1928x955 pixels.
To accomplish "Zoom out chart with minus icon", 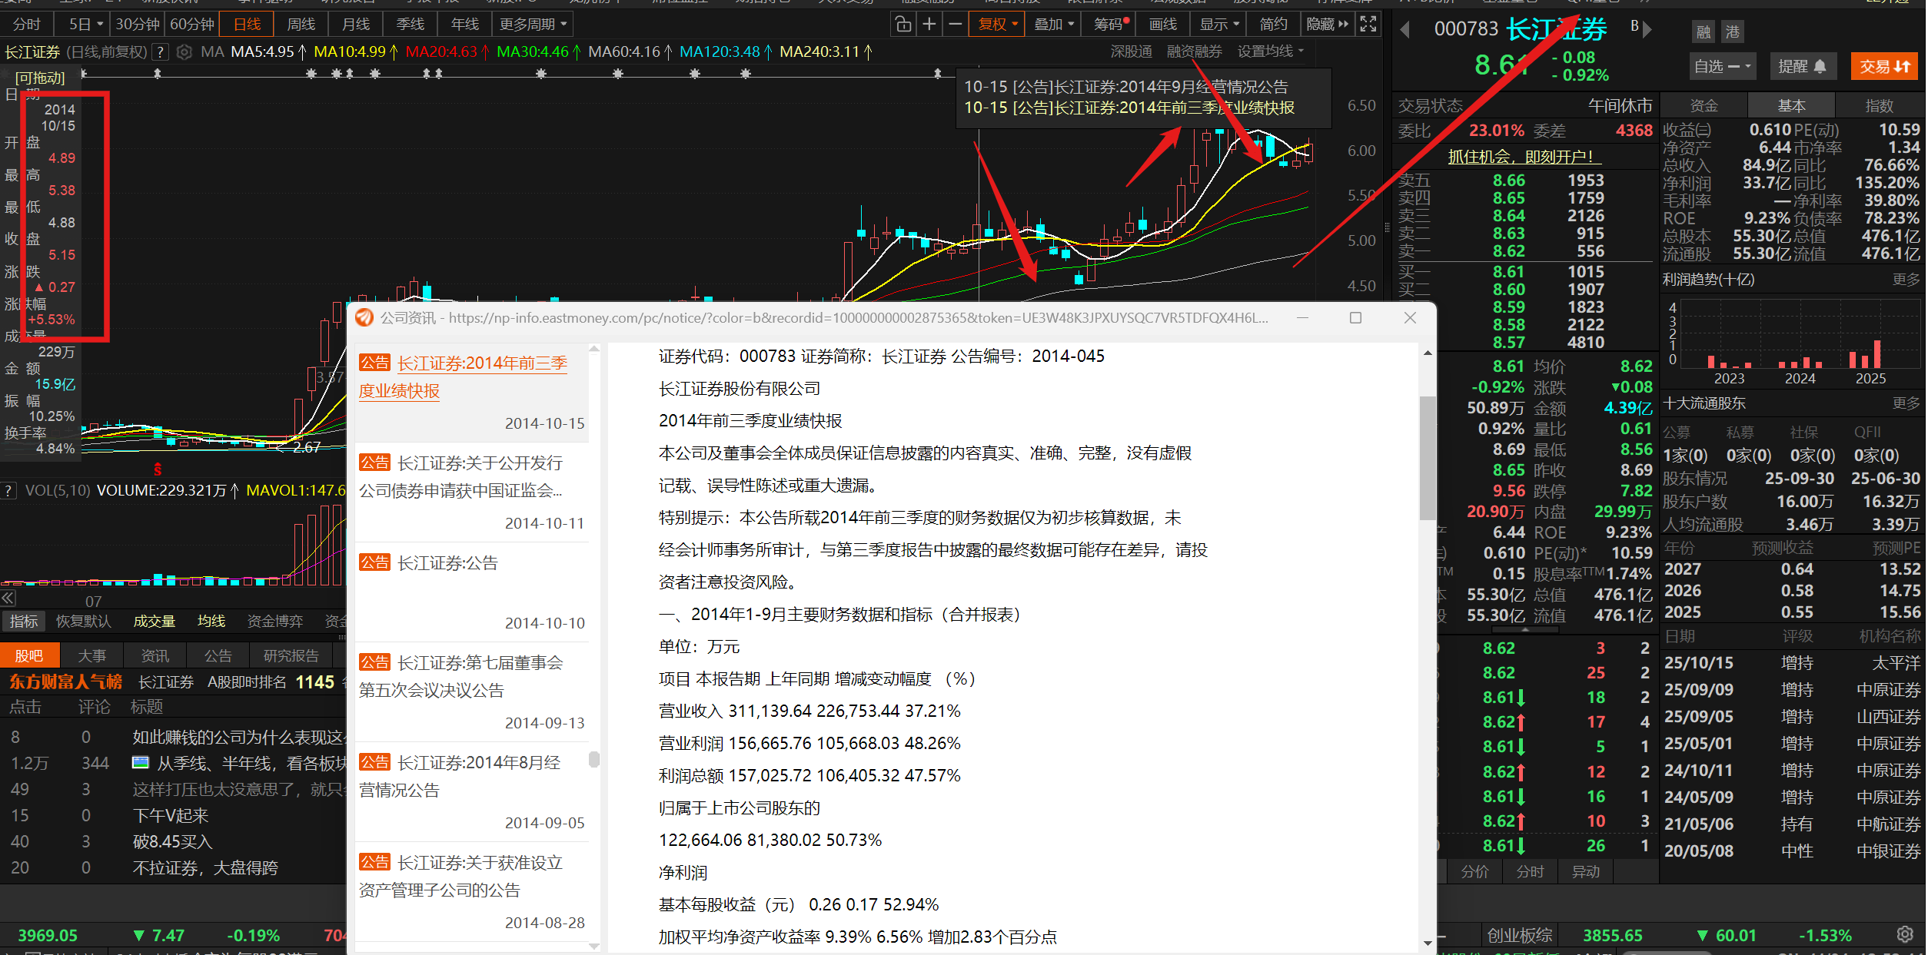I will coord(955,25).
